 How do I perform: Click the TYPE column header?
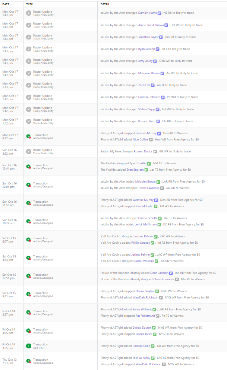click(x=30, y=4)
